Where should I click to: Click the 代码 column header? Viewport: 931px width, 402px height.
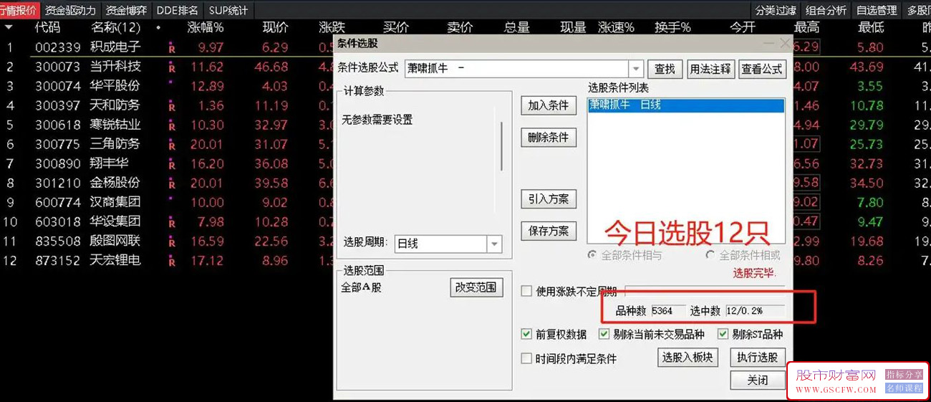click(x=47, y=27)
